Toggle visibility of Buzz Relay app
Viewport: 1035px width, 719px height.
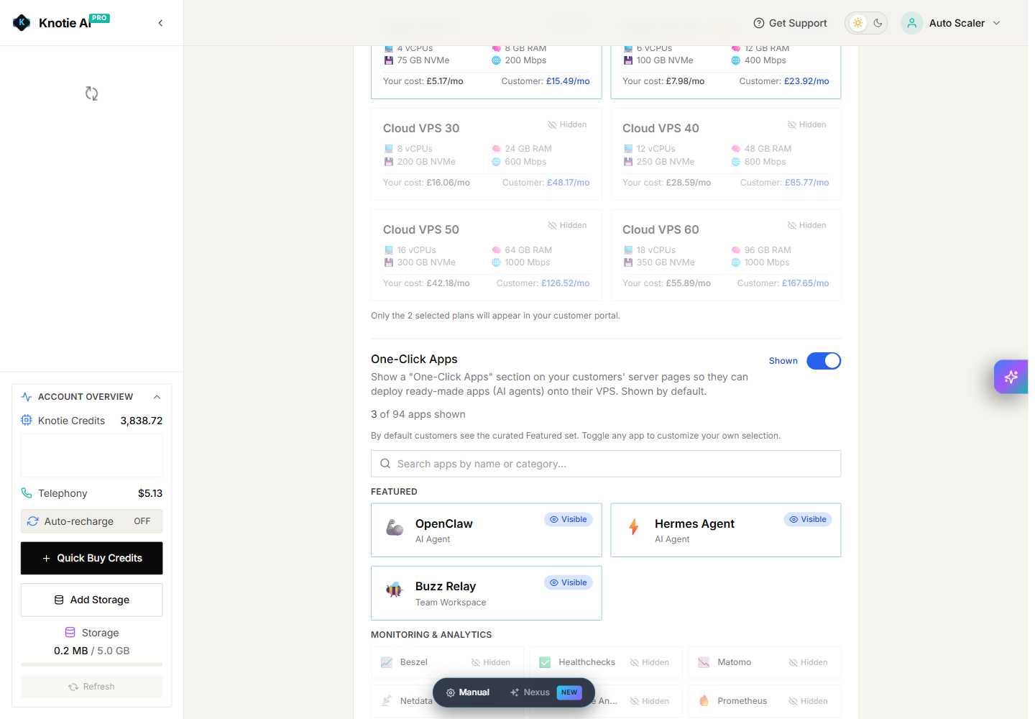tap(569, 582)
